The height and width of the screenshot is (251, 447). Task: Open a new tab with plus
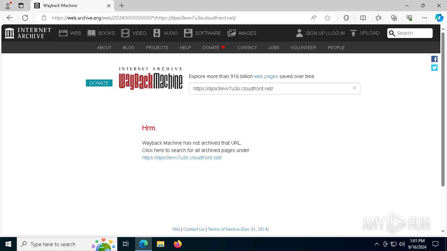pos(122,6)
